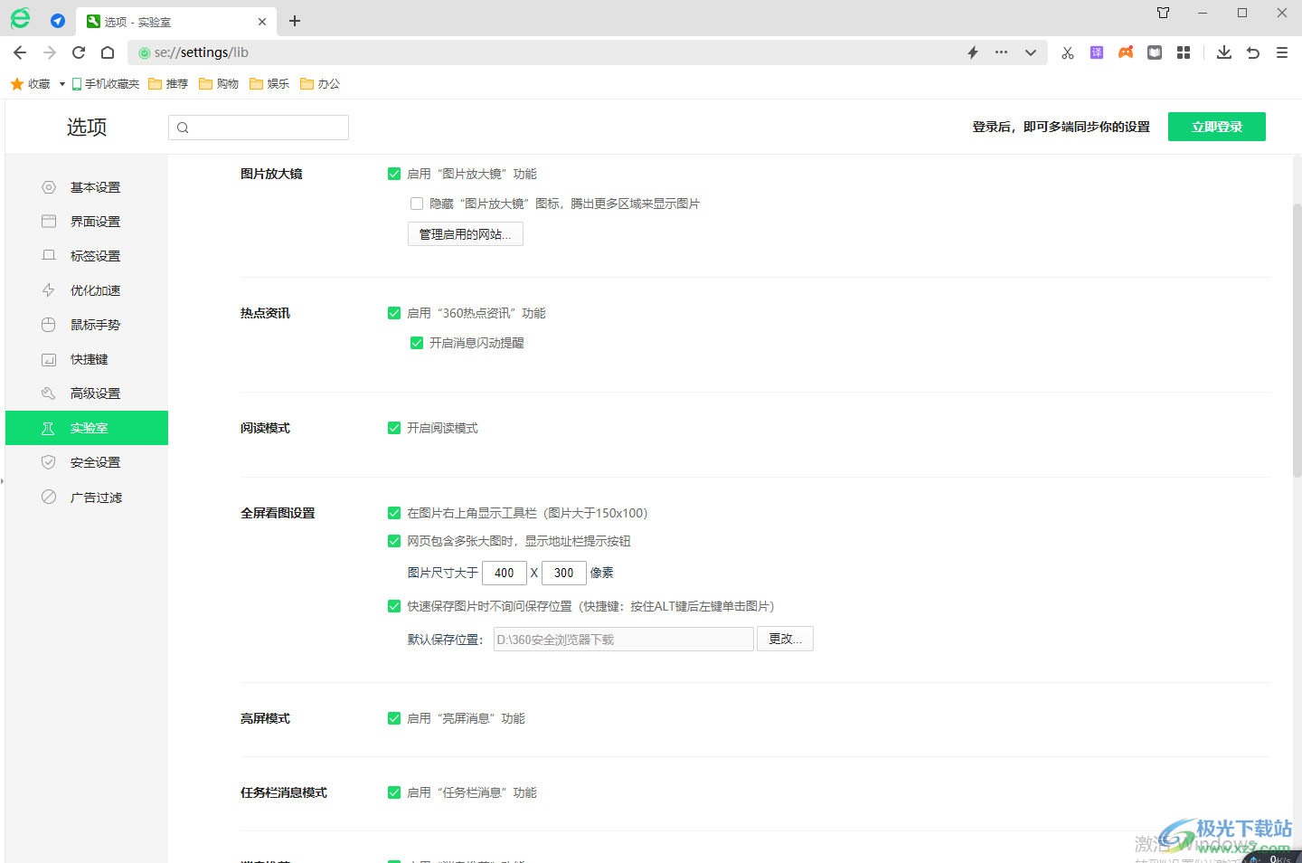
Task: Select 基本设置 in the sidebar
Action: 87,187
